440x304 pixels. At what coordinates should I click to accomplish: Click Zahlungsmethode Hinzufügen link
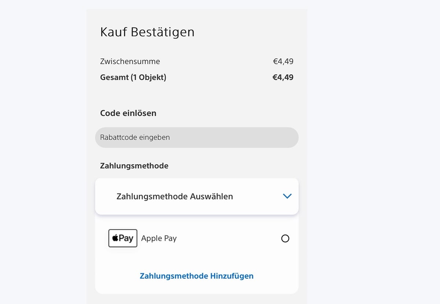(x=197, y=276)
